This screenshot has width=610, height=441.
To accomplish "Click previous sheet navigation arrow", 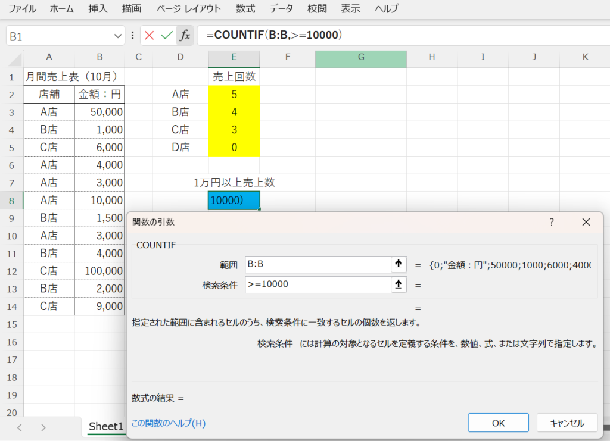I will 20,427.
